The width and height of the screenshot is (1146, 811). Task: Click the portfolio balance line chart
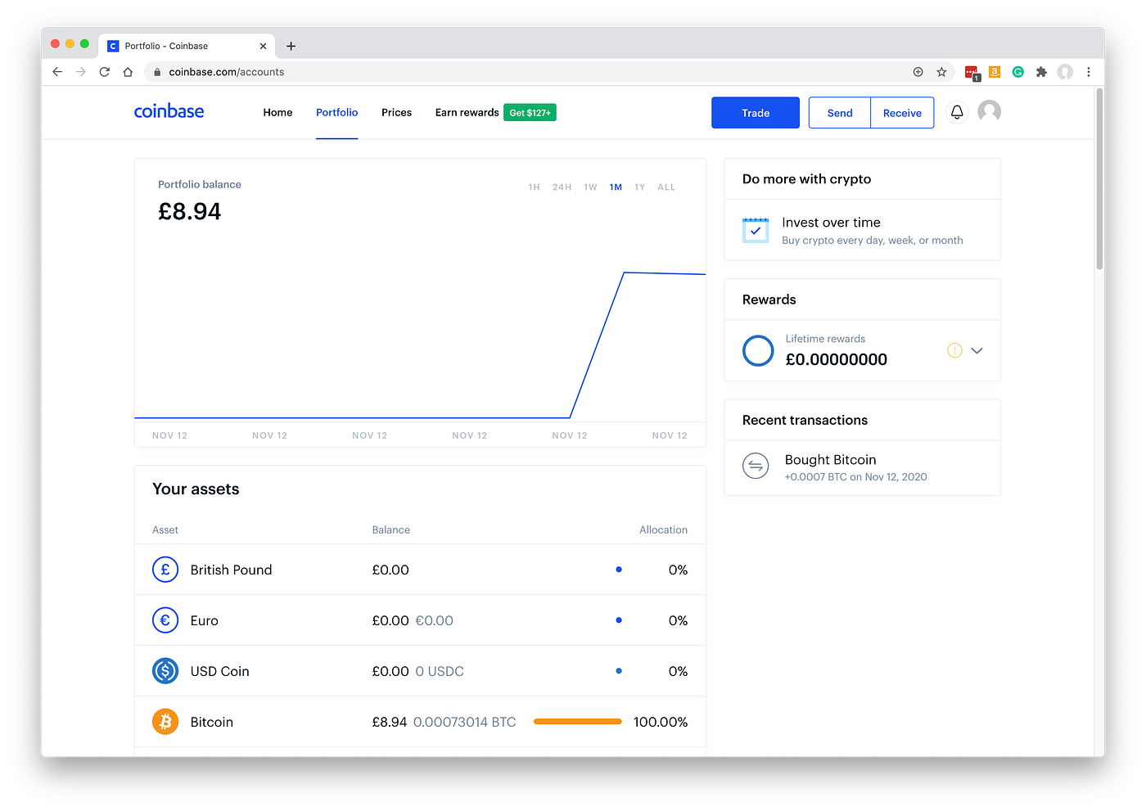[x=420, y=345]
